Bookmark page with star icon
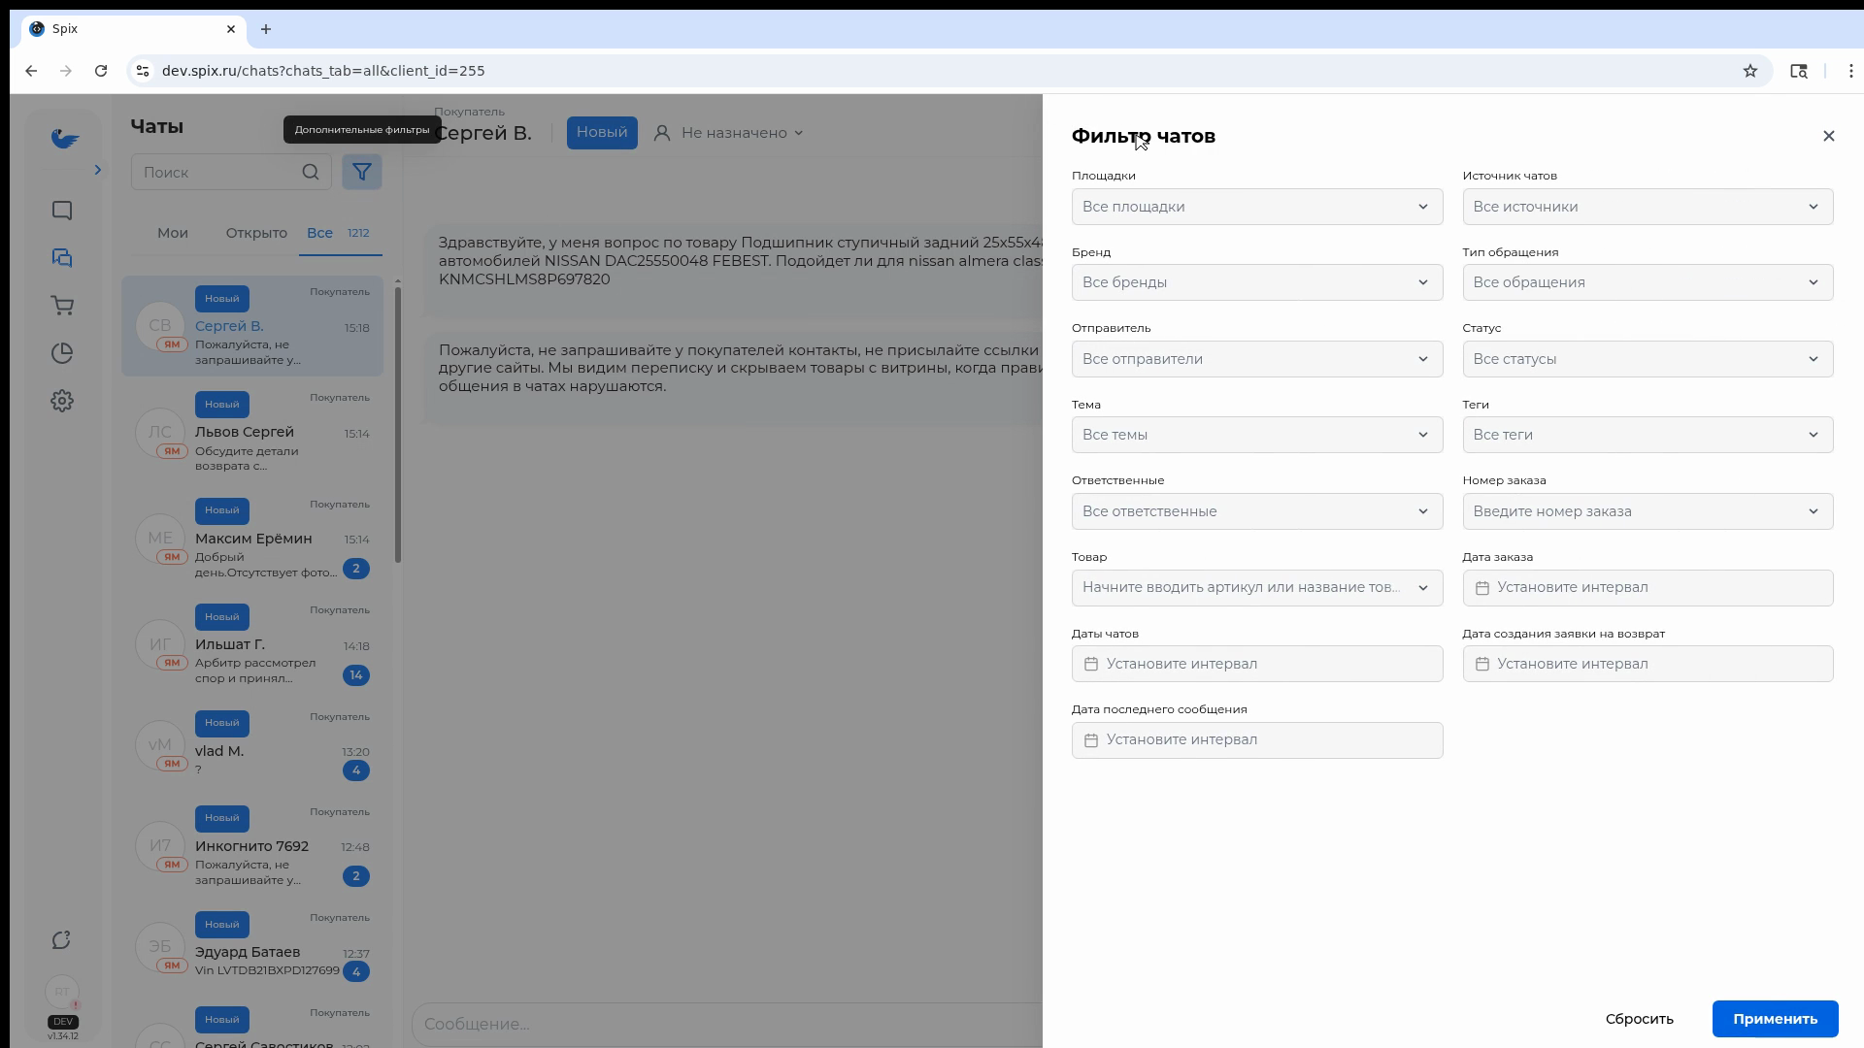Viewport: 1864px width, 1048px height. click(1749, 71)
